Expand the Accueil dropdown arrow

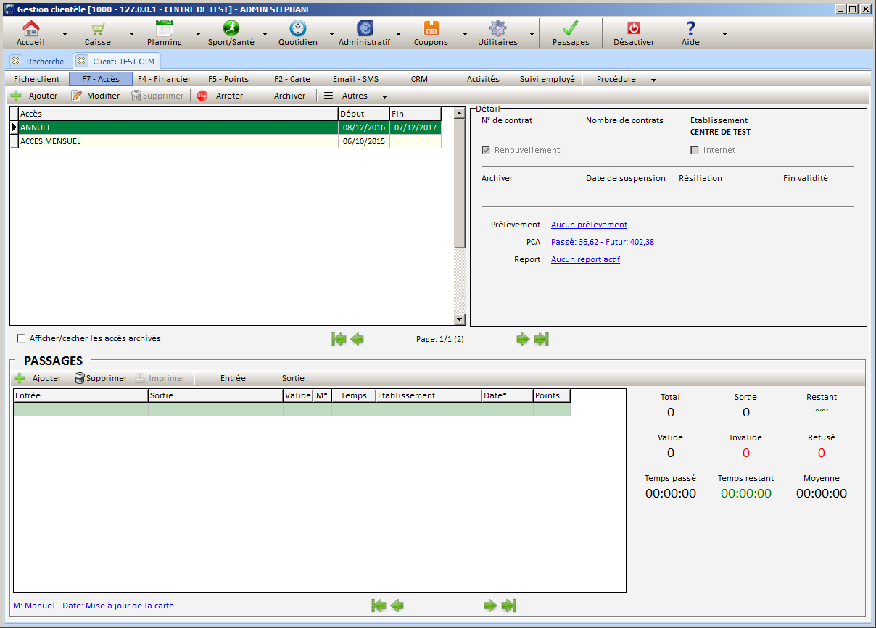pyautogui.click(x=65, y=33)
